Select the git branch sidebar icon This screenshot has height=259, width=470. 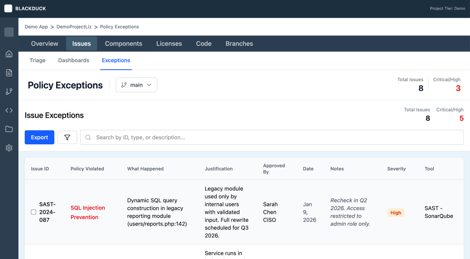(9, 92)
